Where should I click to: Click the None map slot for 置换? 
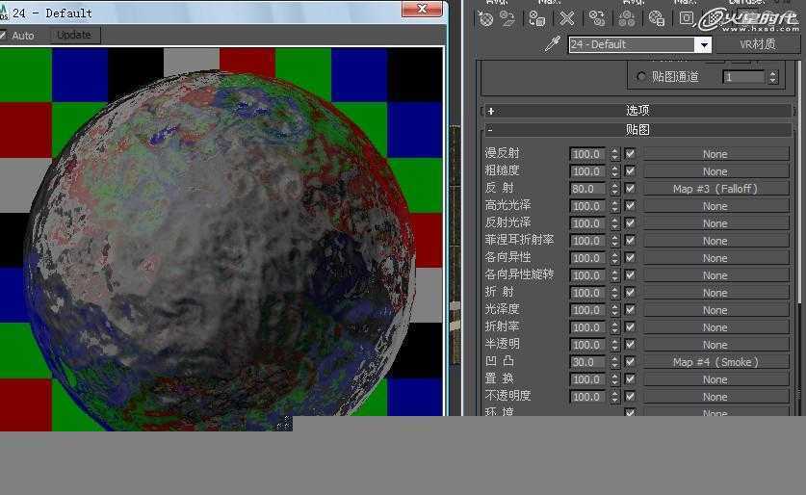(715, 379)
